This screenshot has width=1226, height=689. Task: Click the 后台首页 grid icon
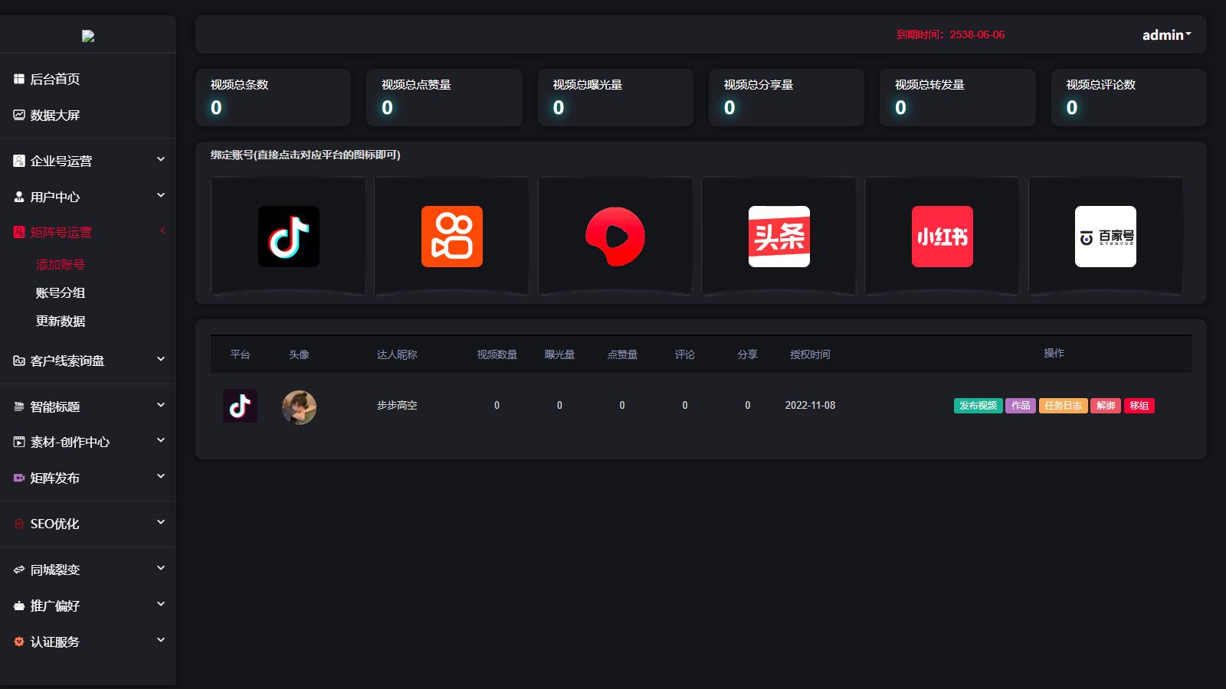coord(19,79)
